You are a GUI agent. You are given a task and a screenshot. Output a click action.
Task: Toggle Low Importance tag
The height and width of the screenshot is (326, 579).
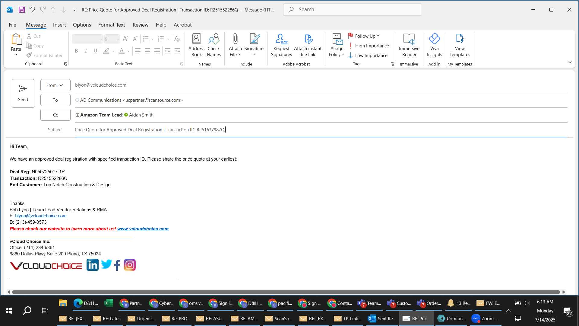point(368,55)
